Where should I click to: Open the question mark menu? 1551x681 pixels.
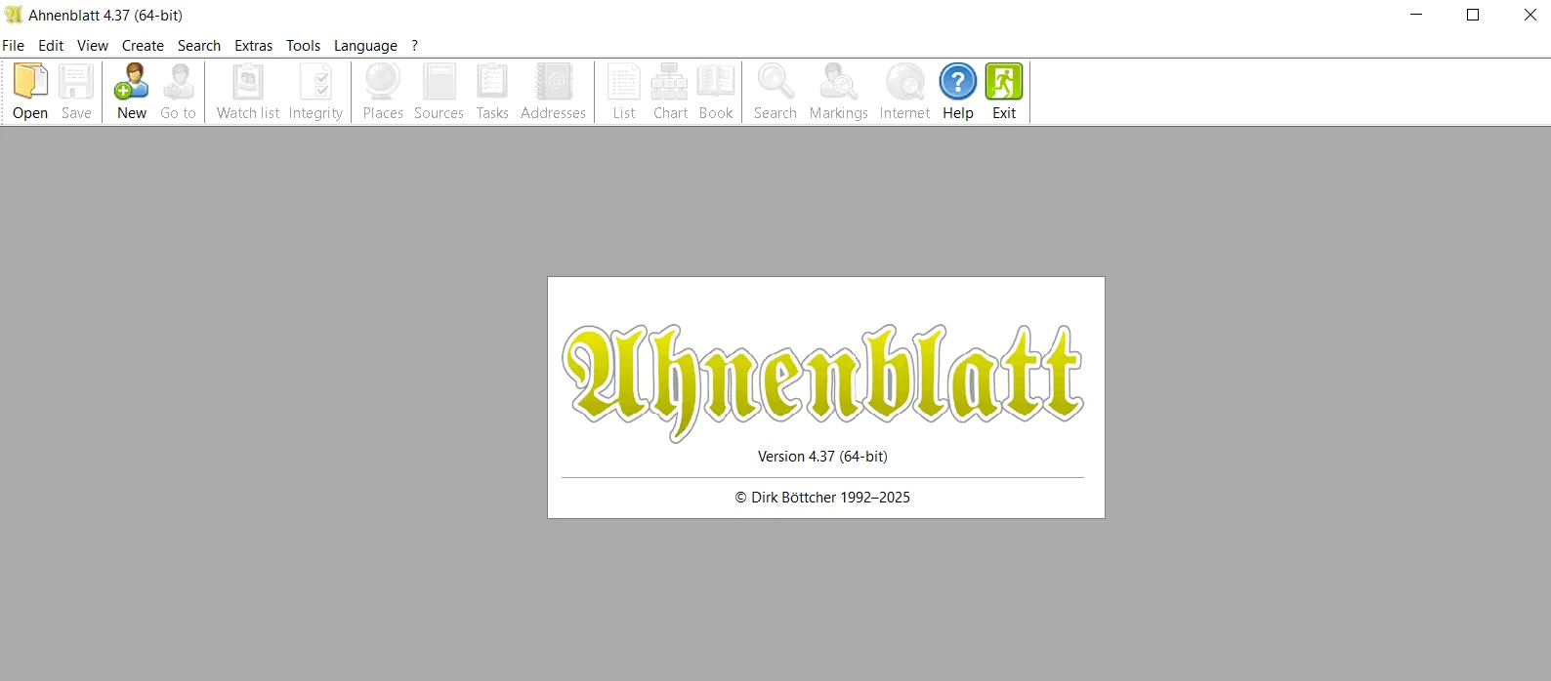click(414, 46)
